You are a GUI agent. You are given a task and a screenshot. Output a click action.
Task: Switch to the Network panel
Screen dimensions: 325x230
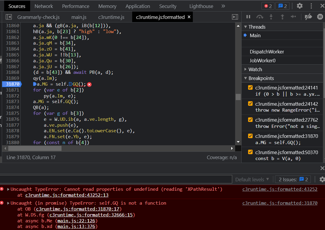click(x=44, y=6)
